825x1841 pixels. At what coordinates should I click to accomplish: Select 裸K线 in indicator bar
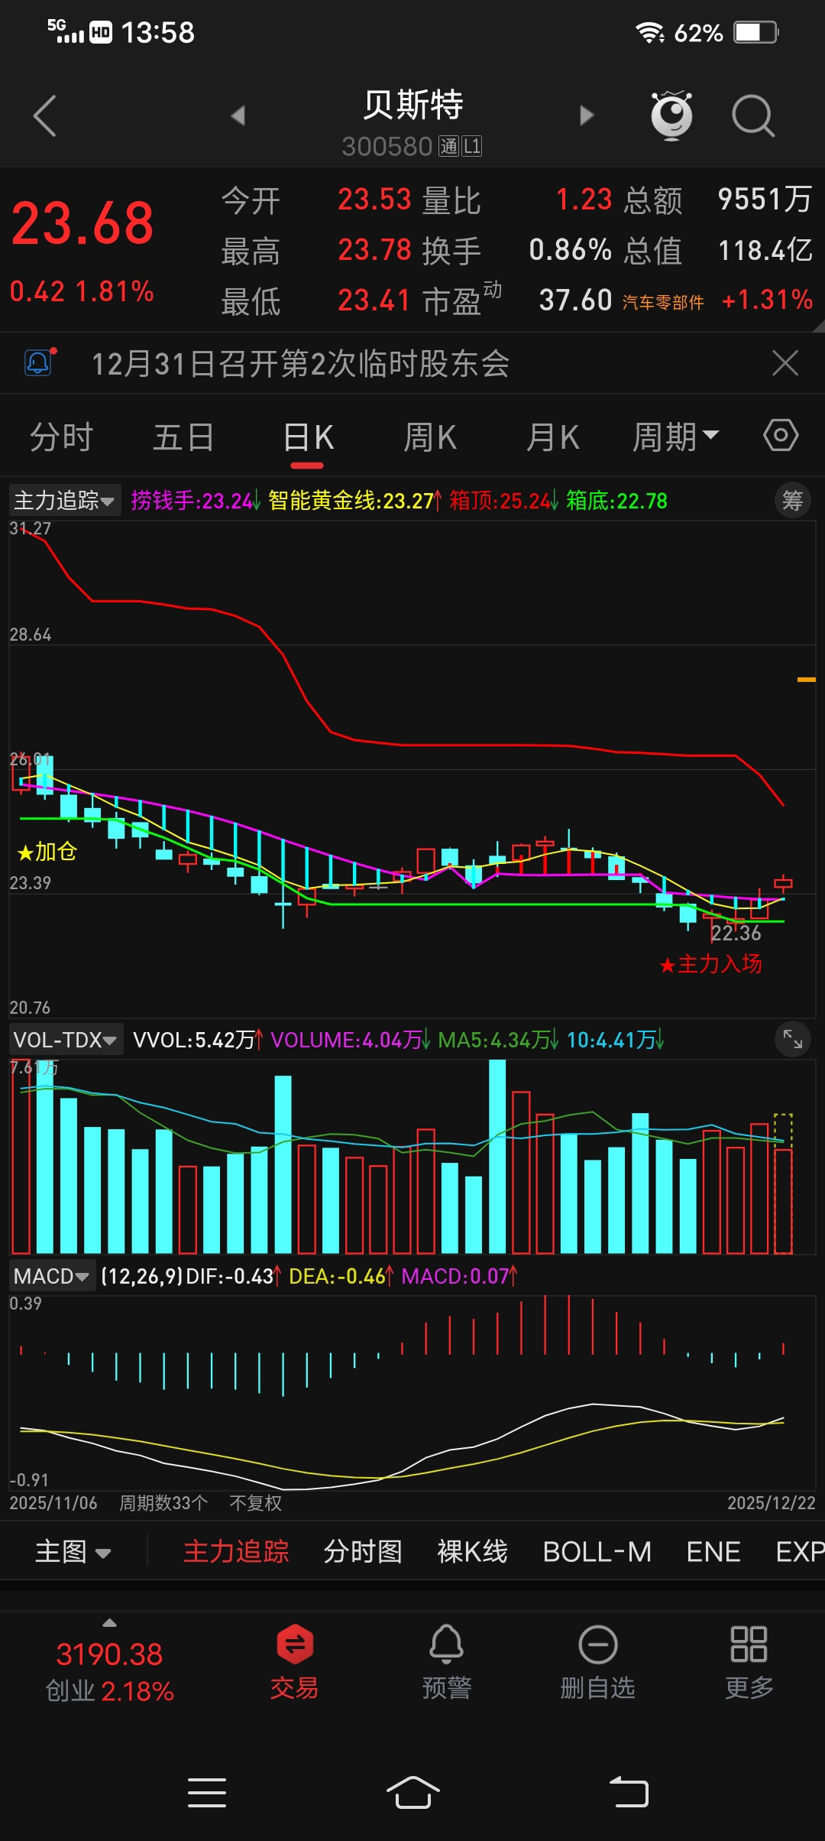472,1552
